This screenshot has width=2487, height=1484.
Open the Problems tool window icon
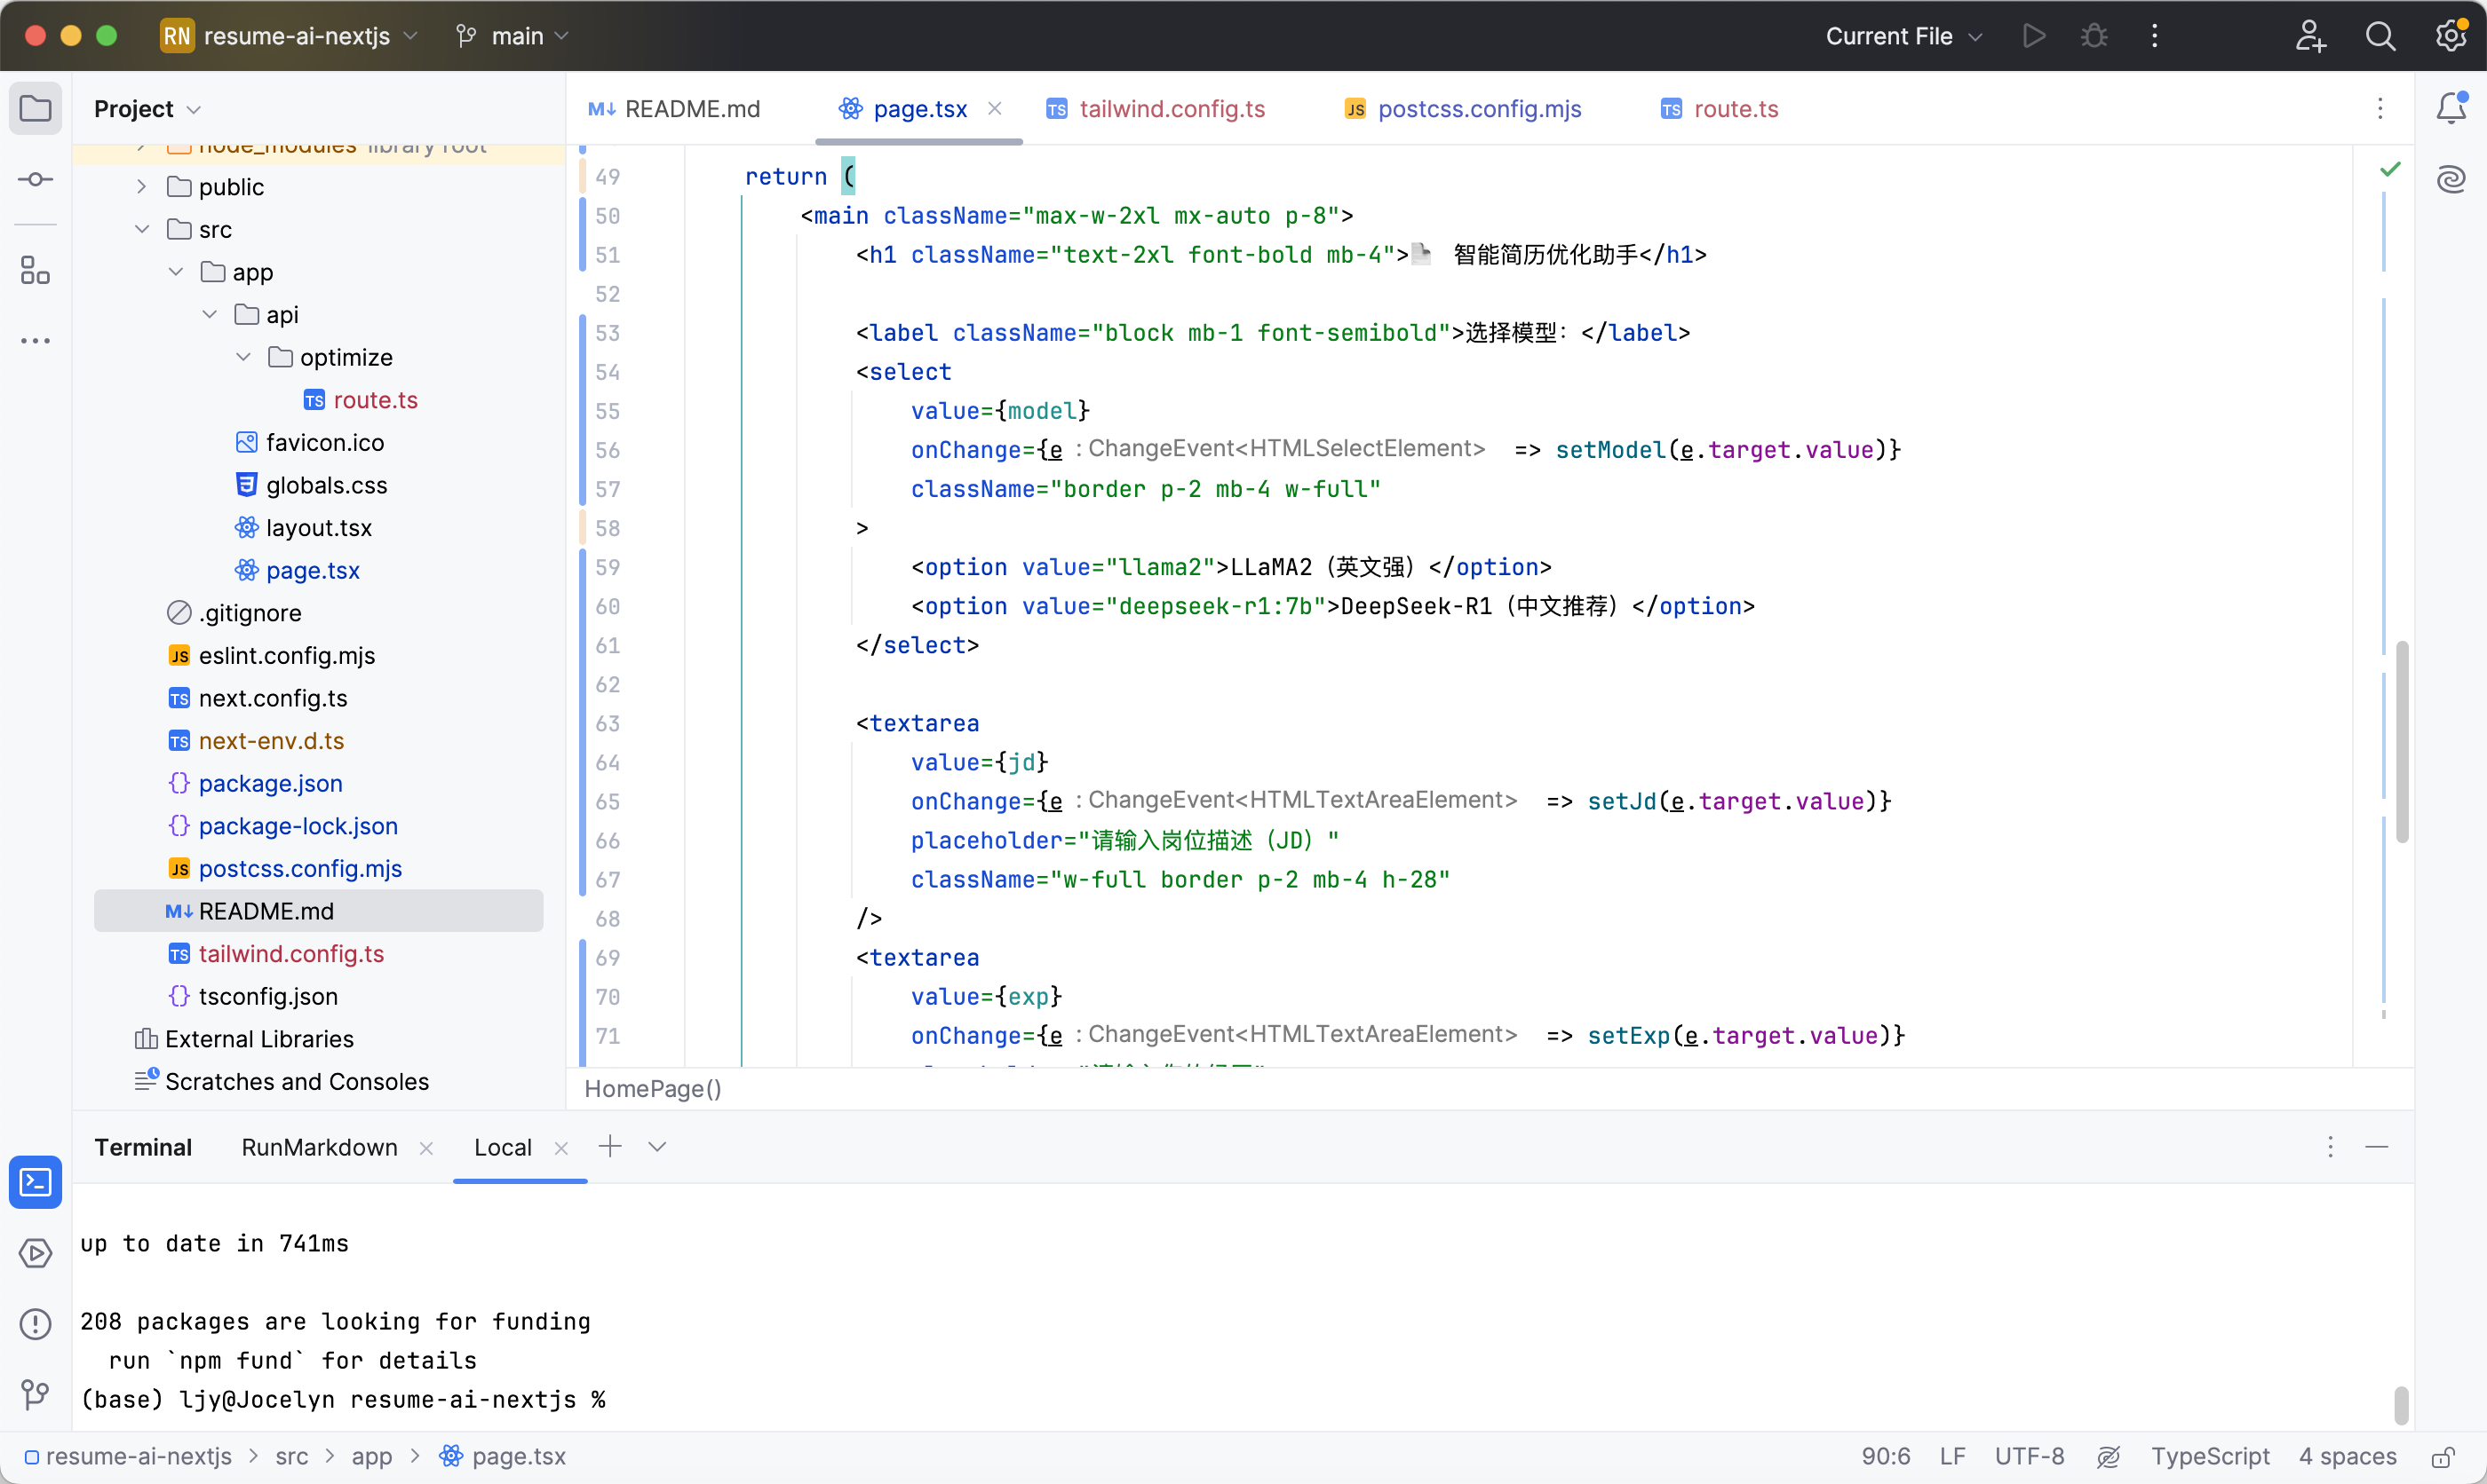36,1324
